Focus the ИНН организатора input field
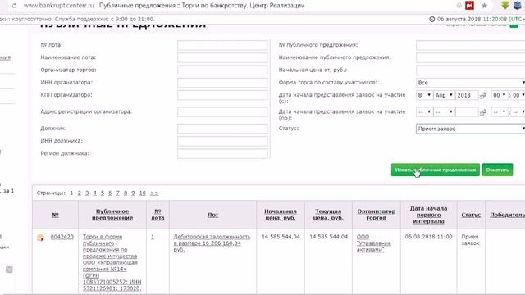This screenshot has height=295, width=525. [x=222, y=83]
